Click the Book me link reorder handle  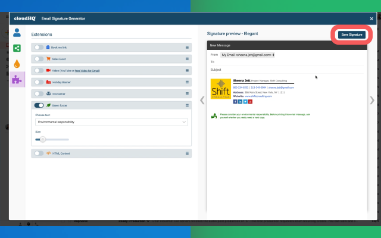click(x=187, y=48)
